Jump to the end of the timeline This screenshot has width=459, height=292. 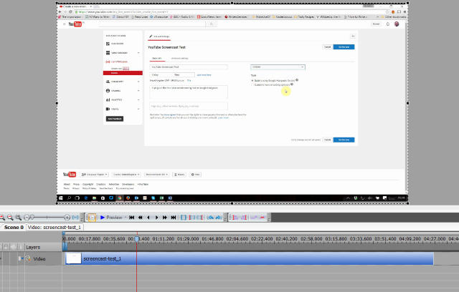(x=174, y=218)
